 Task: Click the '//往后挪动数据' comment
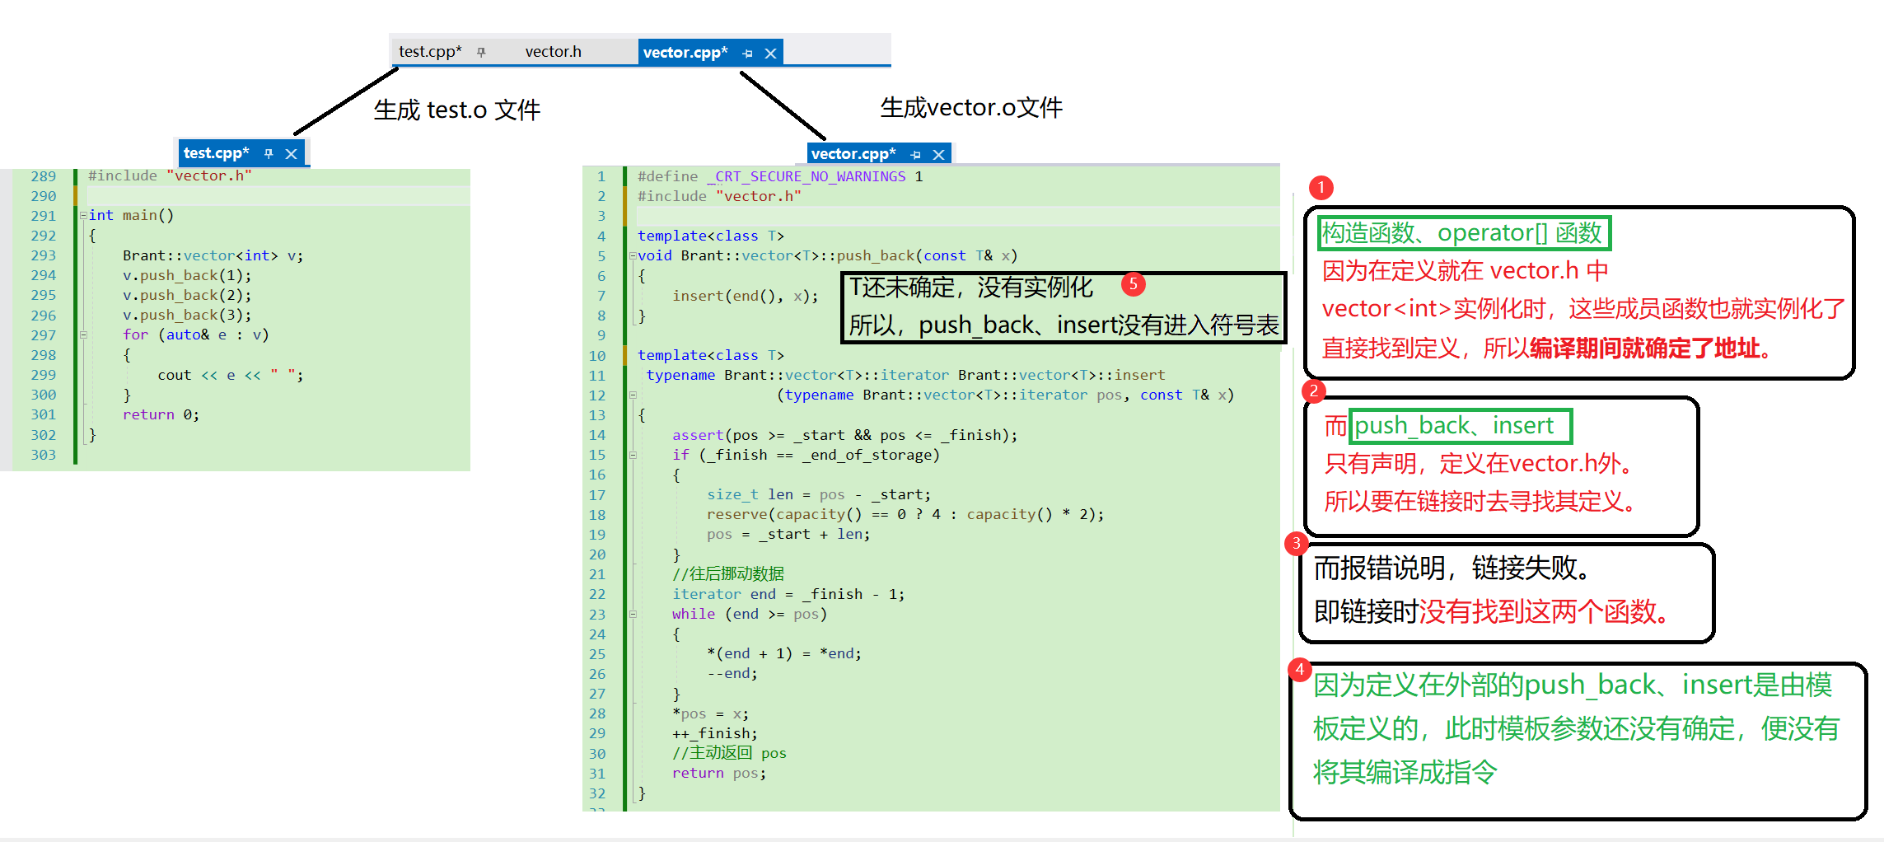coord(728,574)
